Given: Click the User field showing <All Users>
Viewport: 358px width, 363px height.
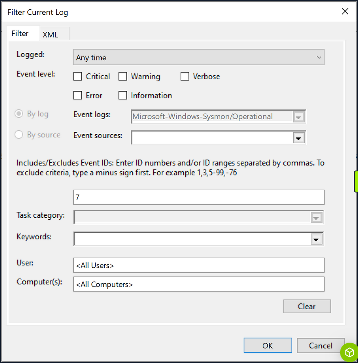Looking at the screenshot, I should coord(198,265).
